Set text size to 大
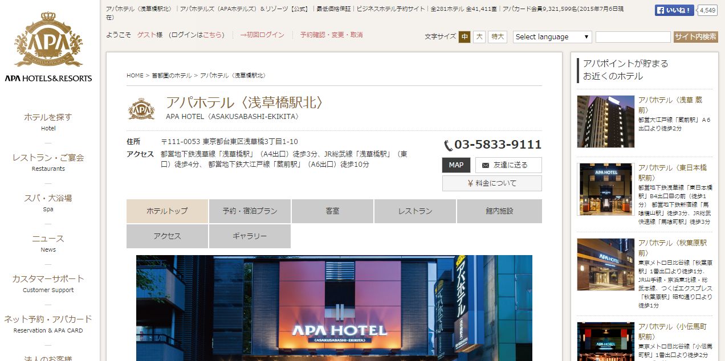Viewport: 725px width, 361px height. (479, 37)
